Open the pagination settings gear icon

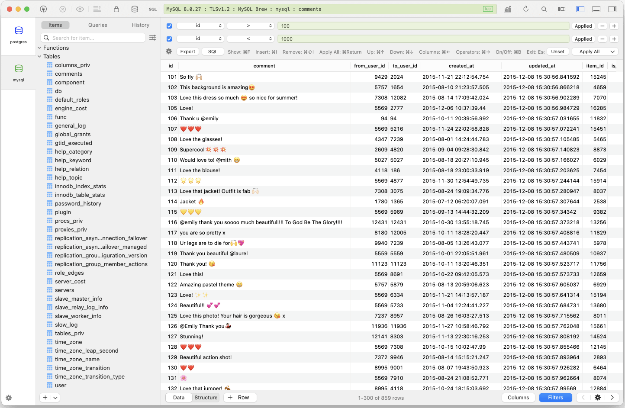point(598,398)
